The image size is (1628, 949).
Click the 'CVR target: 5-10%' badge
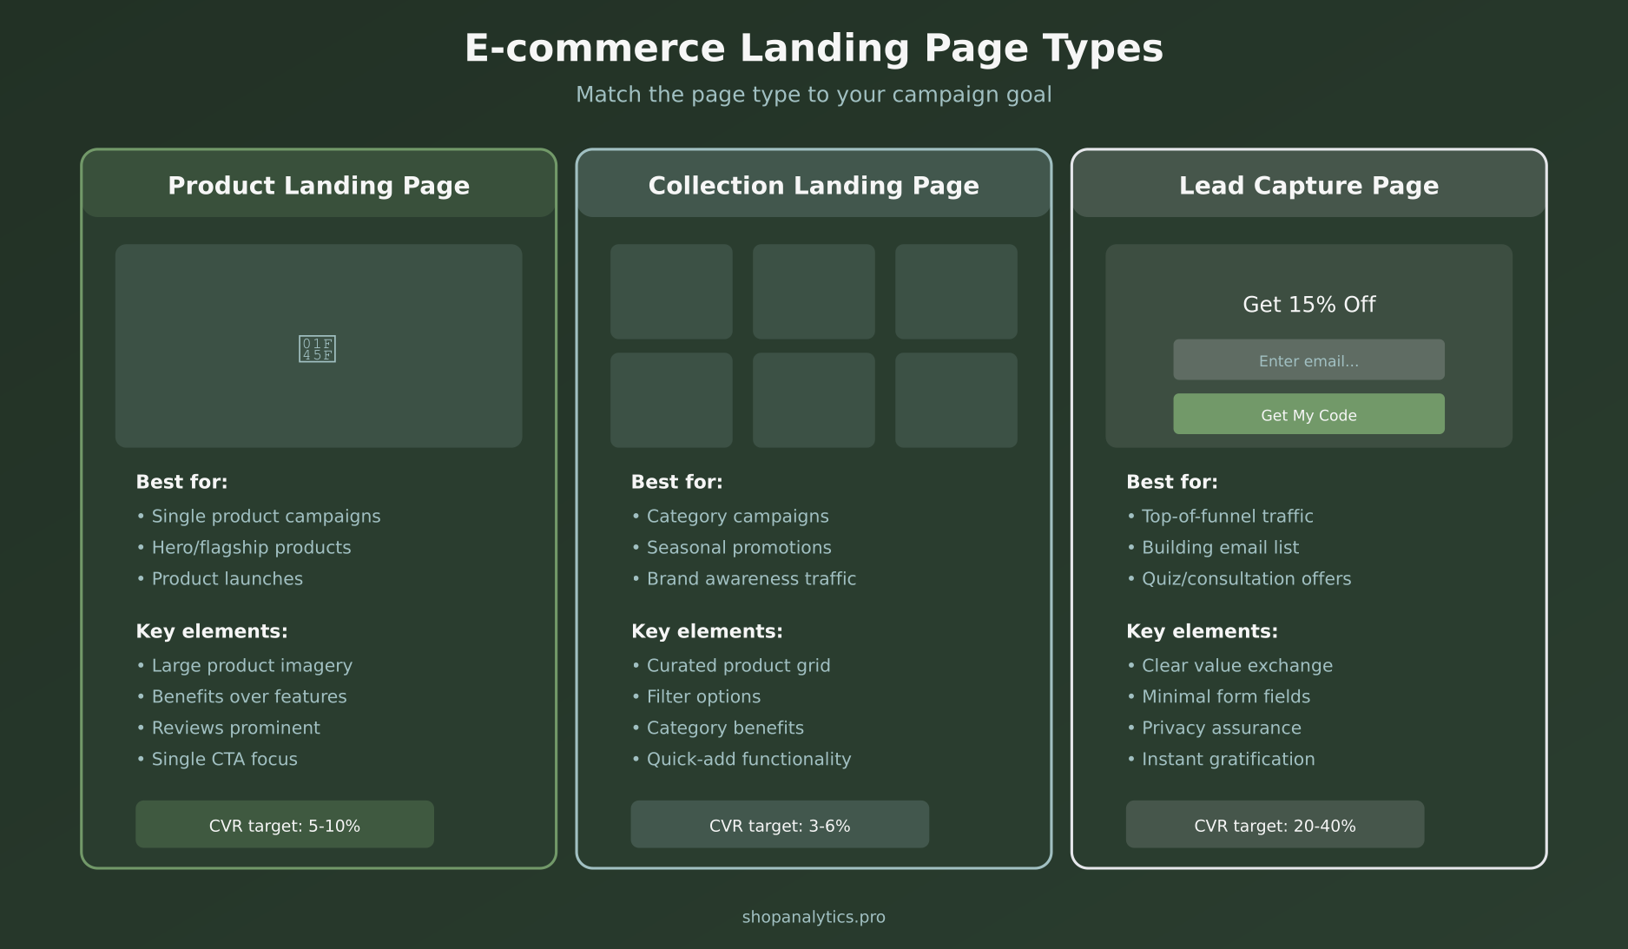(284, 825)
